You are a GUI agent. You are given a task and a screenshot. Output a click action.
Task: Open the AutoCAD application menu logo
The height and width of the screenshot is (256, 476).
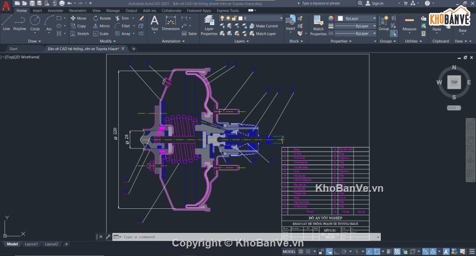coord(6,6)
